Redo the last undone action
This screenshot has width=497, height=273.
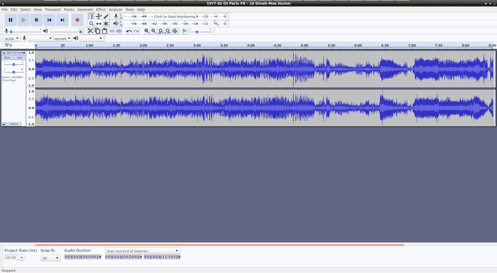click(136, 31)
